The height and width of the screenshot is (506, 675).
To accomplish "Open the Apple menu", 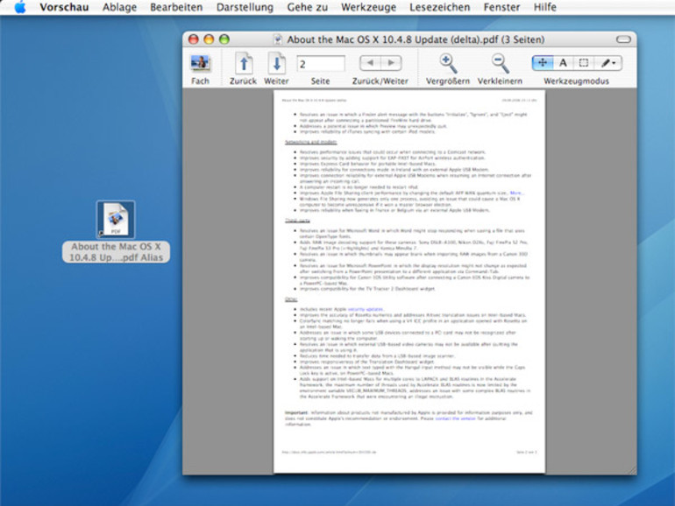I will 20,7.
